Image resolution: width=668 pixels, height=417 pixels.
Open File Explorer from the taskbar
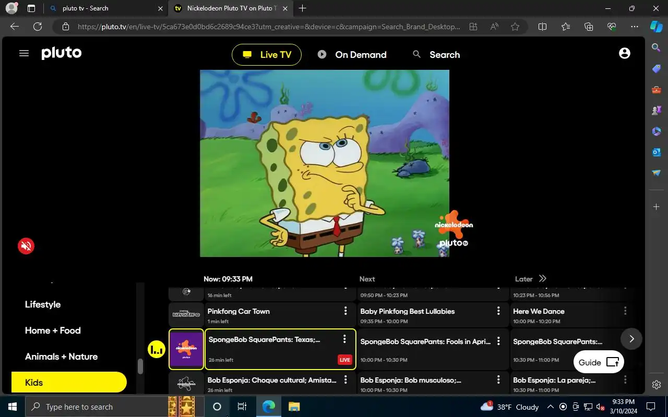294,407
